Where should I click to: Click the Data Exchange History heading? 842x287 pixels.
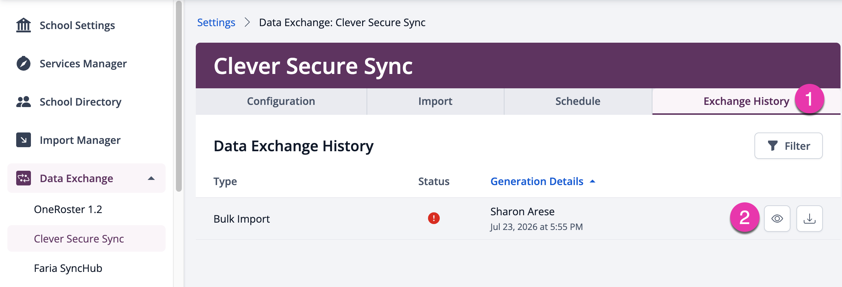pos(294,146)
